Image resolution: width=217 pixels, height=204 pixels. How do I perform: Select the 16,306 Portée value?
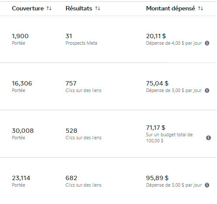22,83
